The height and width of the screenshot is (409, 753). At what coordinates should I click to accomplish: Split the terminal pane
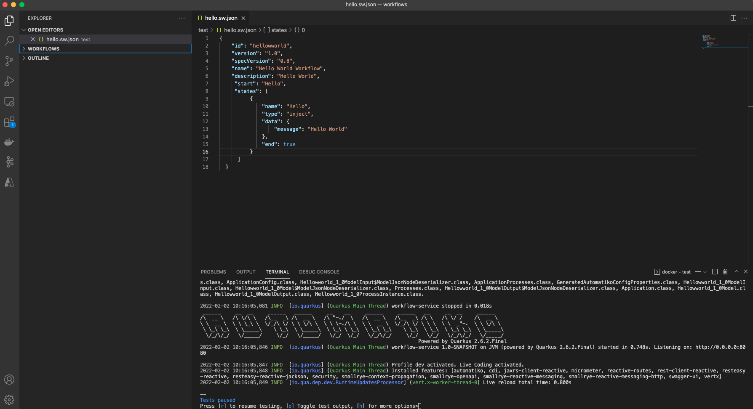(715, 272)
